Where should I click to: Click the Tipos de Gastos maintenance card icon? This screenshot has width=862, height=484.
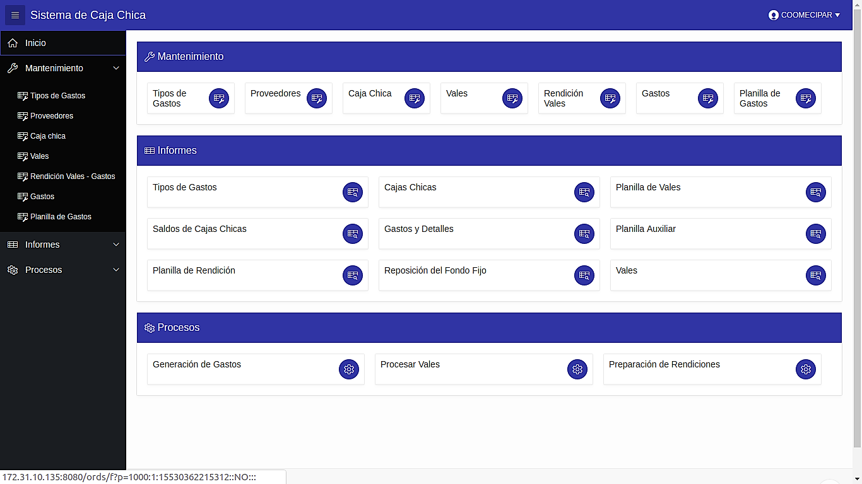coord(219,98)
